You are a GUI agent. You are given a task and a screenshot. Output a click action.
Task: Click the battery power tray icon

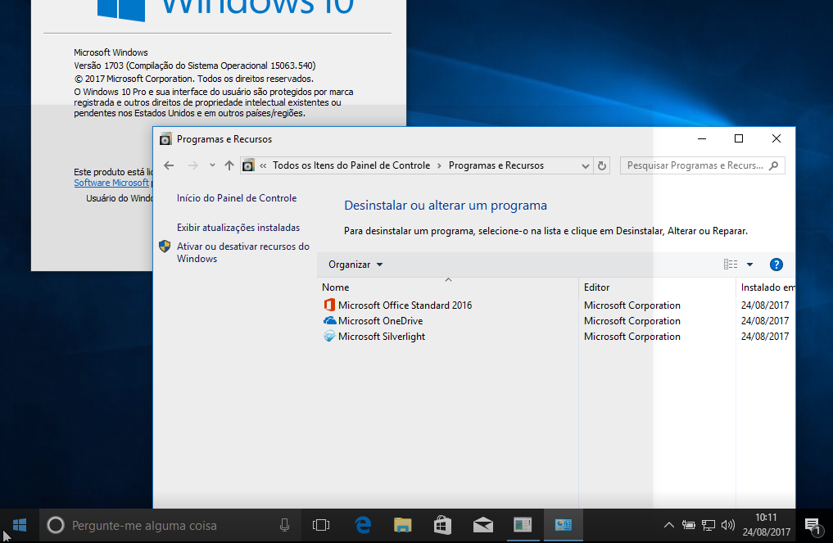click(x=689, y=526)
